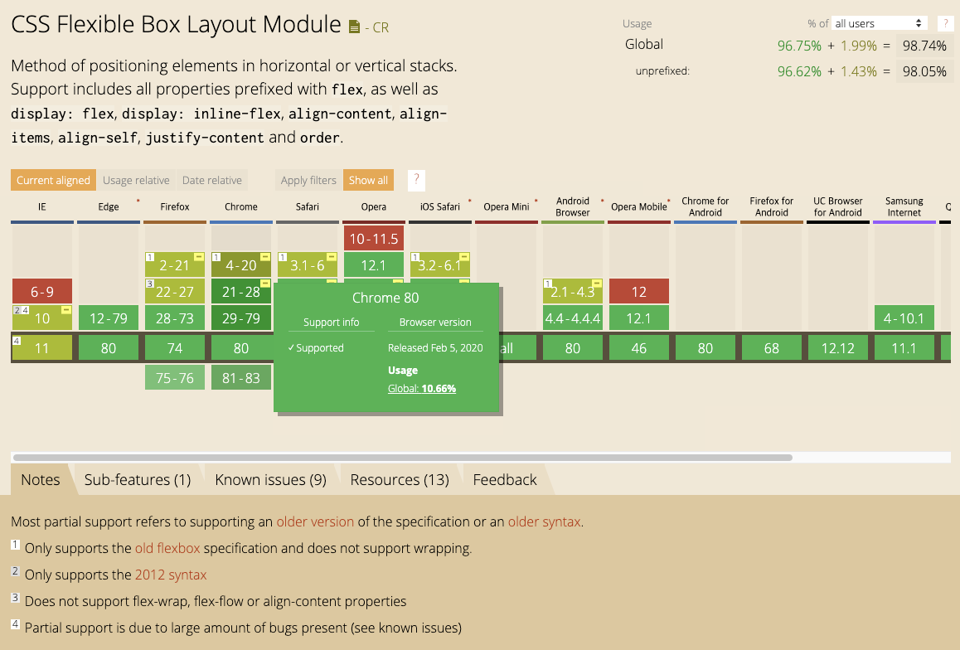Select the iOS Safari 3.2-6.1 cell
This screenshot has height=650, width=960.
tap(439, 264)
